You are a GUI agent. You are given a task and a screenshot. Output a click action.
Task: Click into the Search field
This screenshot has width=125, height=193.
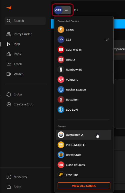[x=25, y=21]
